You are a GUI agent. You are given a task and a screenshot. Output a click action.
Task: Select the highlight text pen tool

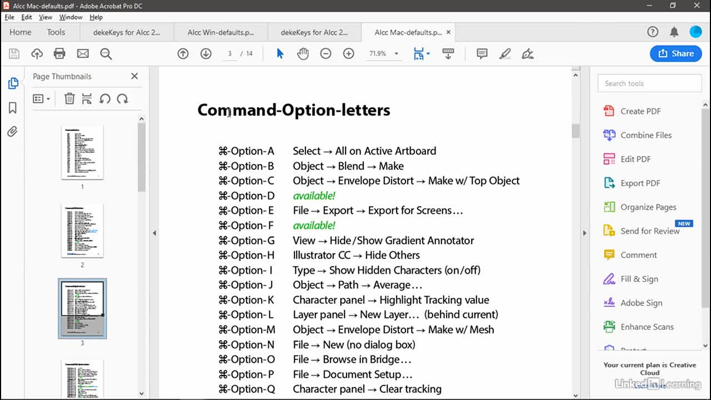(505, 54)
